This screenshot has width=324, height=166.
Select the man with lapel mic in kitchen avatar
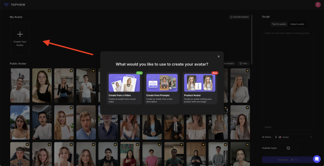click(x=86, y=85)
